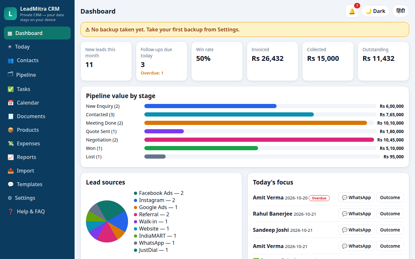Click 'Rs 95,000' lost value
The image size is (415, 259).
[394, 157]
